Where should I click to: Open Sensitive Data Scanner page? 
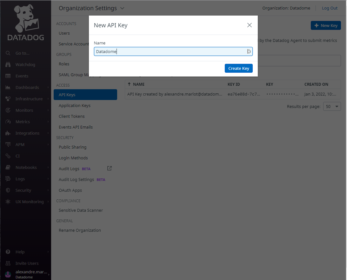coord(81,210)
